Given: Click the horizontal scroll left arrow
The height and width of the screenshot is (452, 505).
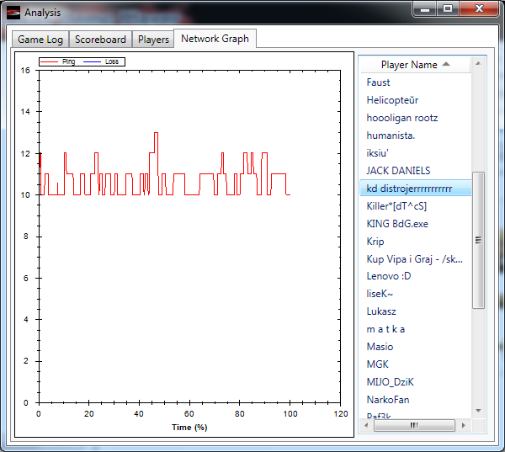Looking at the screenshot, I should [x=366, y=425].
